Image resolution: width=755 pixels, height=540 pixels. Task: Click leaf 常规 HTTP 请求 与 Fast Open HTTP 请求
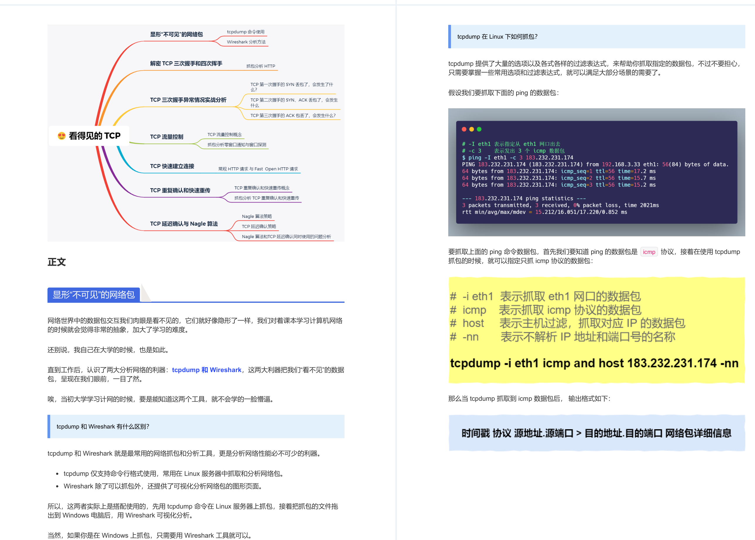(258, 169)
